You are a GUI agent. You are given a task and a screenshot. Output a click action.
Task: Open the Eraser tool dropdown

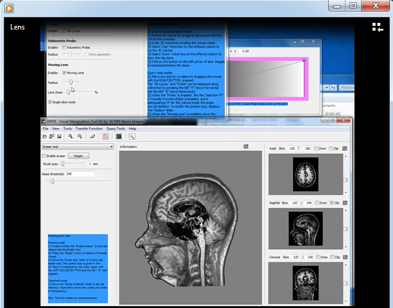(x=78, y=147)
